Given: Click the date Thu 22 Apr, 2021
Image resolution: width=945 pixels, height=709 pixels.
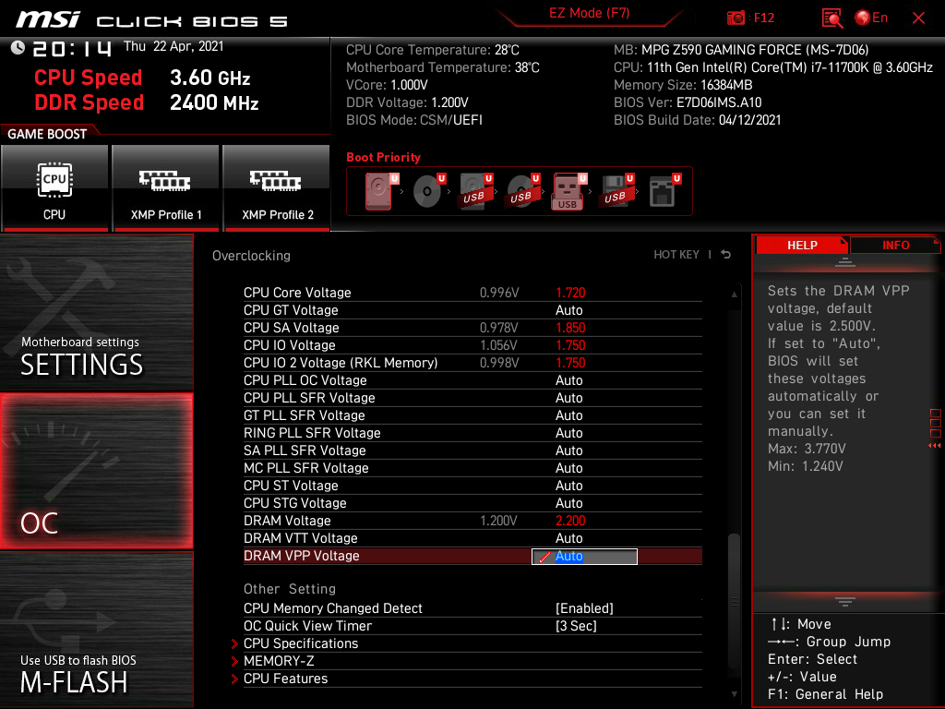Looking at the screenshot, I should (x=173, y=46).
